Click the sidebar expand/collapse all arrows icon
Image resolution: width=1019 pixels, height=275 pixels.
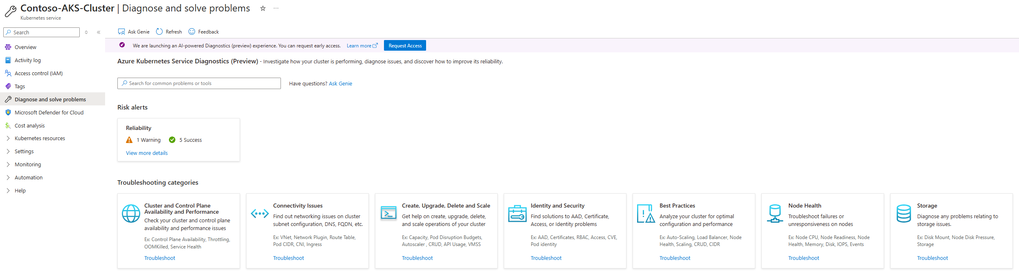(86, 32)
